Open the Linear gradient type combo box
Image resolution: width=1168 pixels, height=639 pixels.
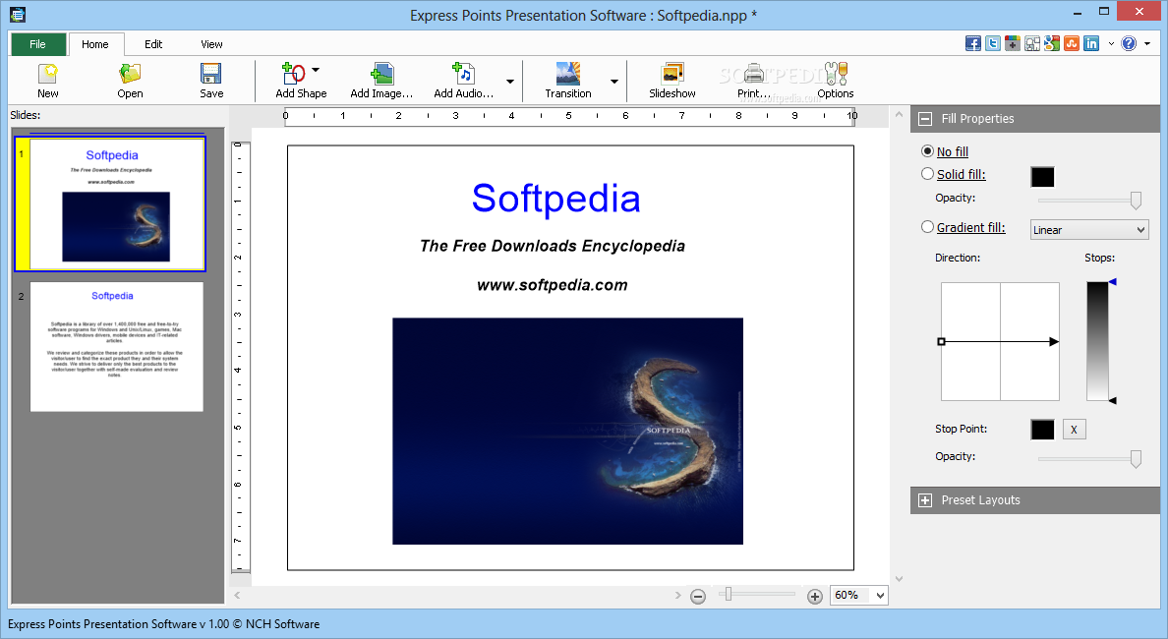[x=1089, y=229]
